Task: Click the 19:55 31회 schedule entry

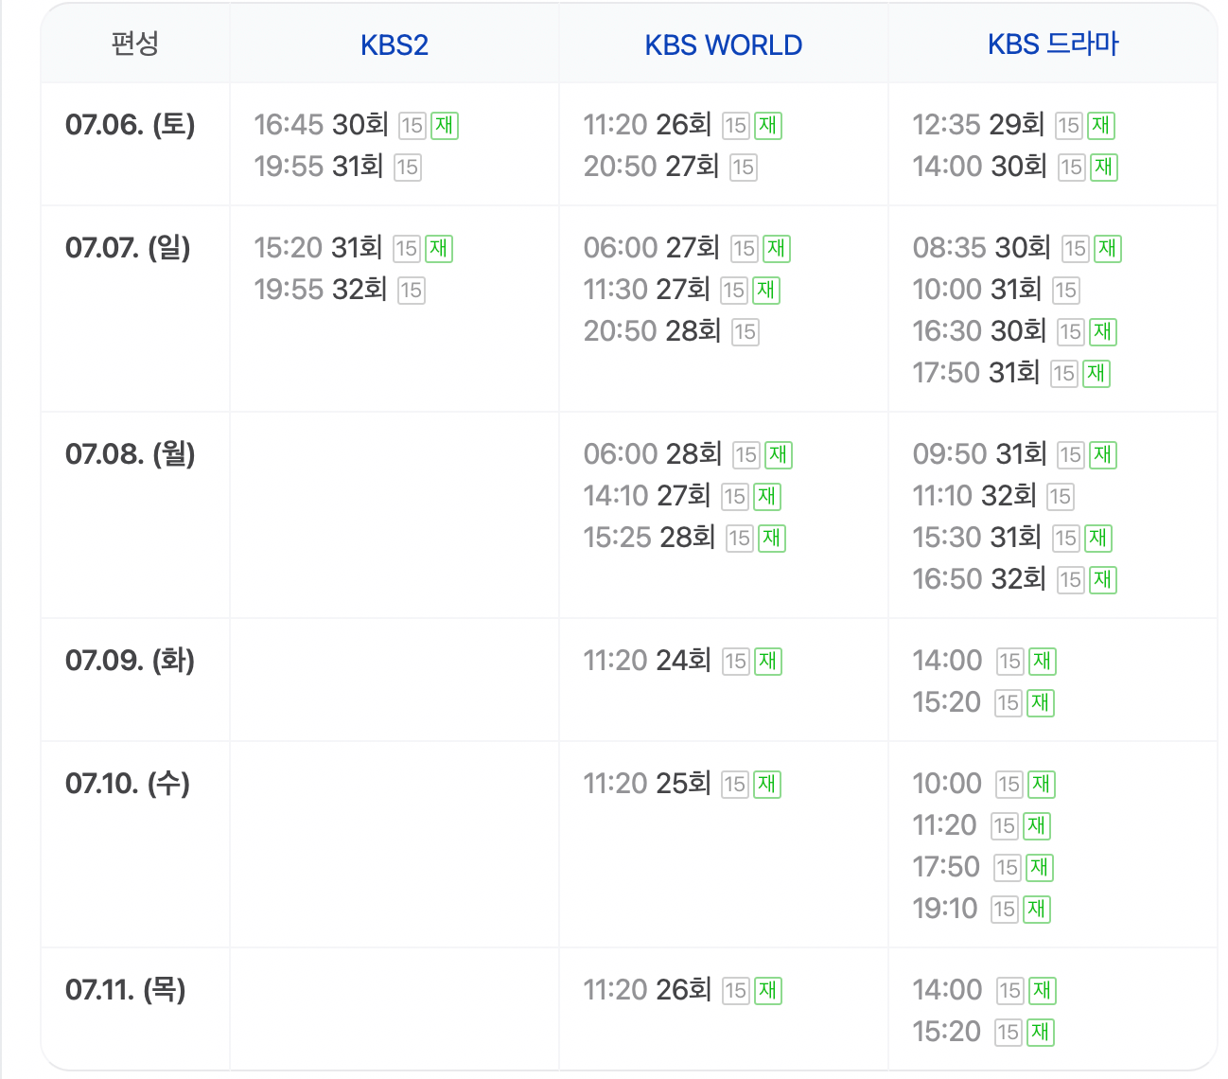Action: click(x=319, y=167)
